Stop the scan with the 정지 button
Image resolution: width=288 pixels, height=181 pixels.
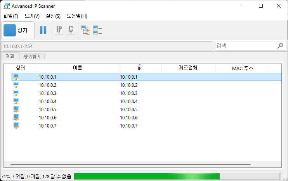coord(18,30)
